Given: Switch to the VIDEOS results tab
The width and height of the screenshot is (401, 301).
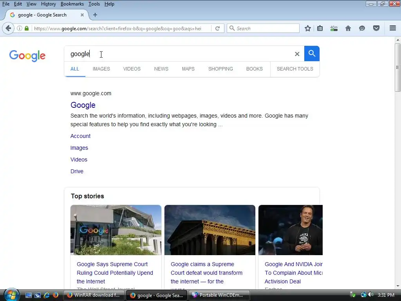Looking at the screenshot, I should pos(132,69).
